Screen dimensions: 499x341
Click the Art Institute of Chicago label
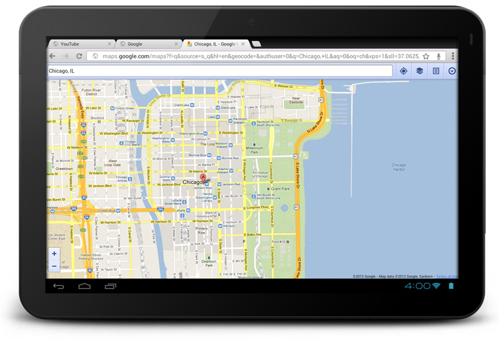tap(260, 174)
